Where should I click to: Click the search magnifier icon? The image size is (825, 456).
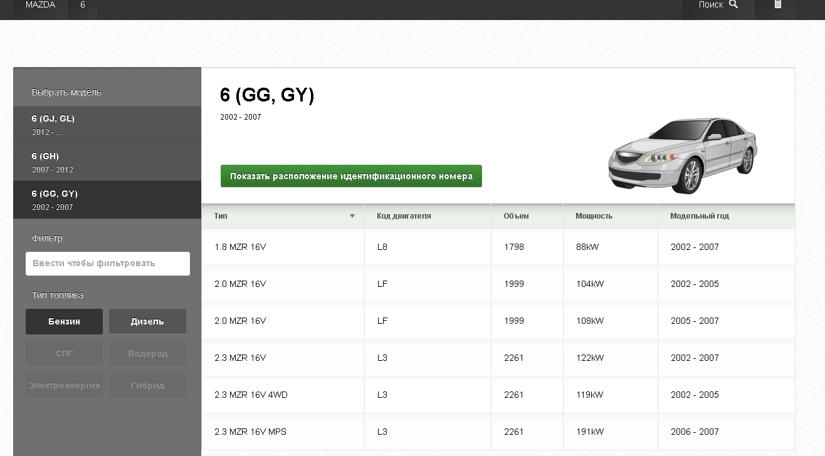pyautogui.click(x=733, y=4)
